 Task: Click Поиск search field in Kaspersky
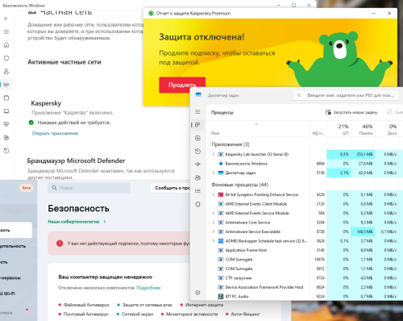(x=89, y=188)
